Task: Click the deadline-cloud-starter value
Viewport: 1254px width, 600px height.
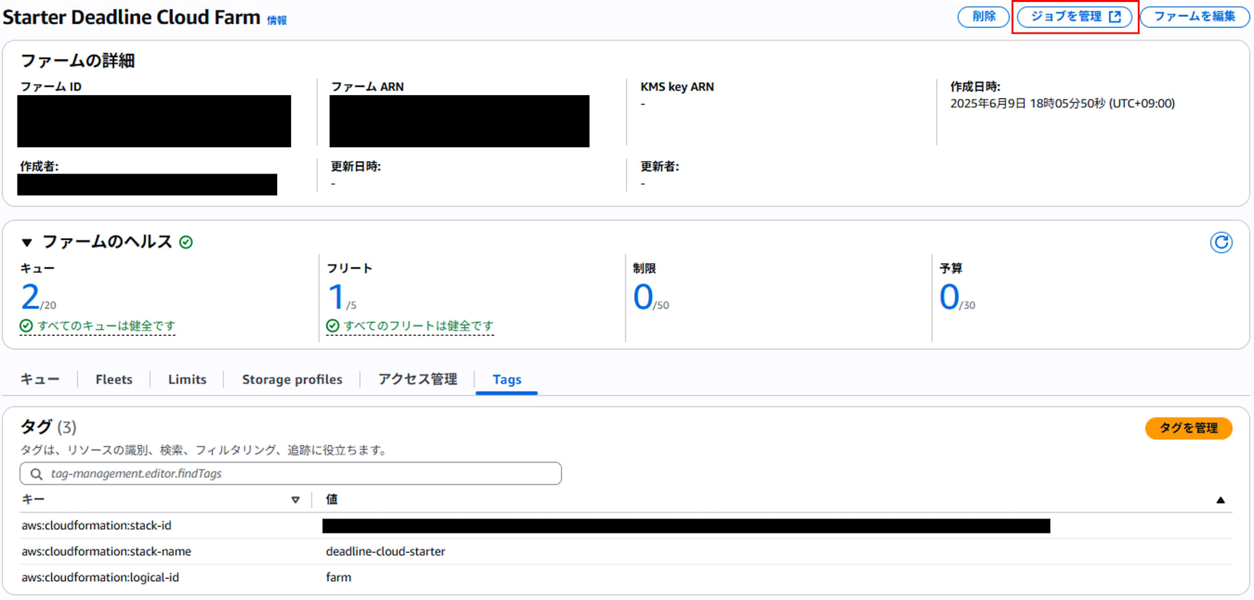Action: [386, 551]
